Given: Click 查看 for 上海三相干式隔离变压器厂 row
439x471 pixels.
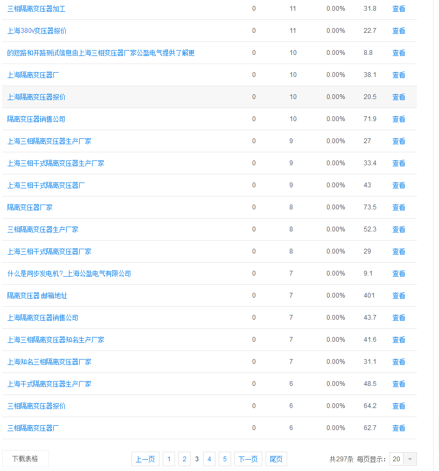Looking at the screenshot, I should (x=399, y=186).
